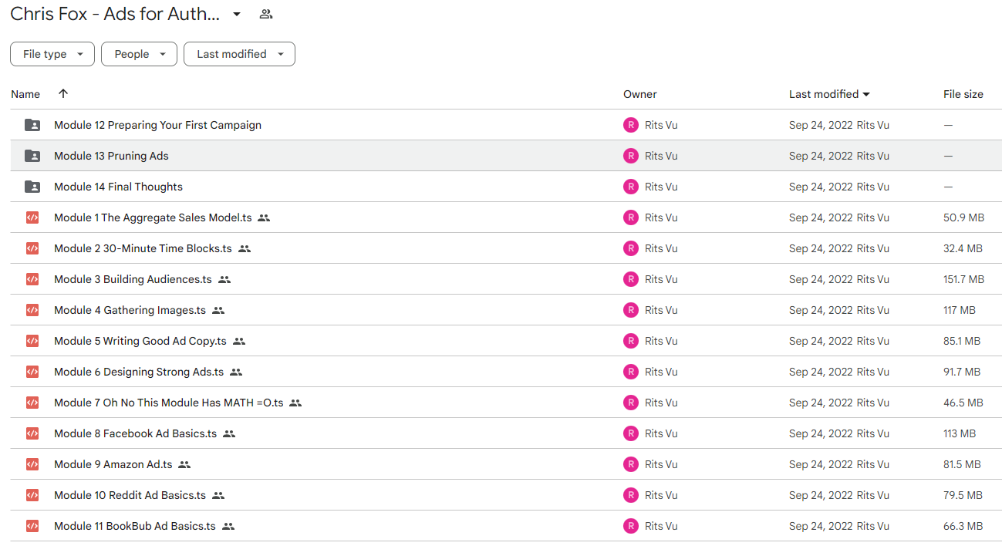Screen dimensions: 1002x546
Task: Click Rits Vu avatar in Module 12 row
Action: tap(631, 125)
